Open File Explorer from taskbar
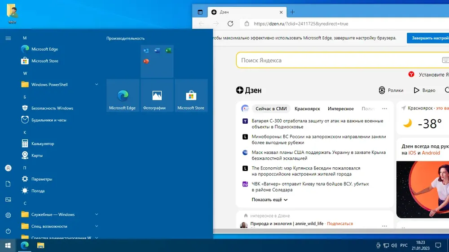 (x=41, y=245)
